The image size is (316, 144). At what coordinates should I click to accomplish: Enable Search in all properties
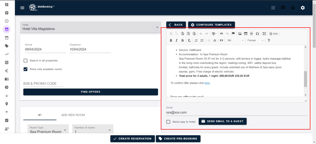coord(26,61)
